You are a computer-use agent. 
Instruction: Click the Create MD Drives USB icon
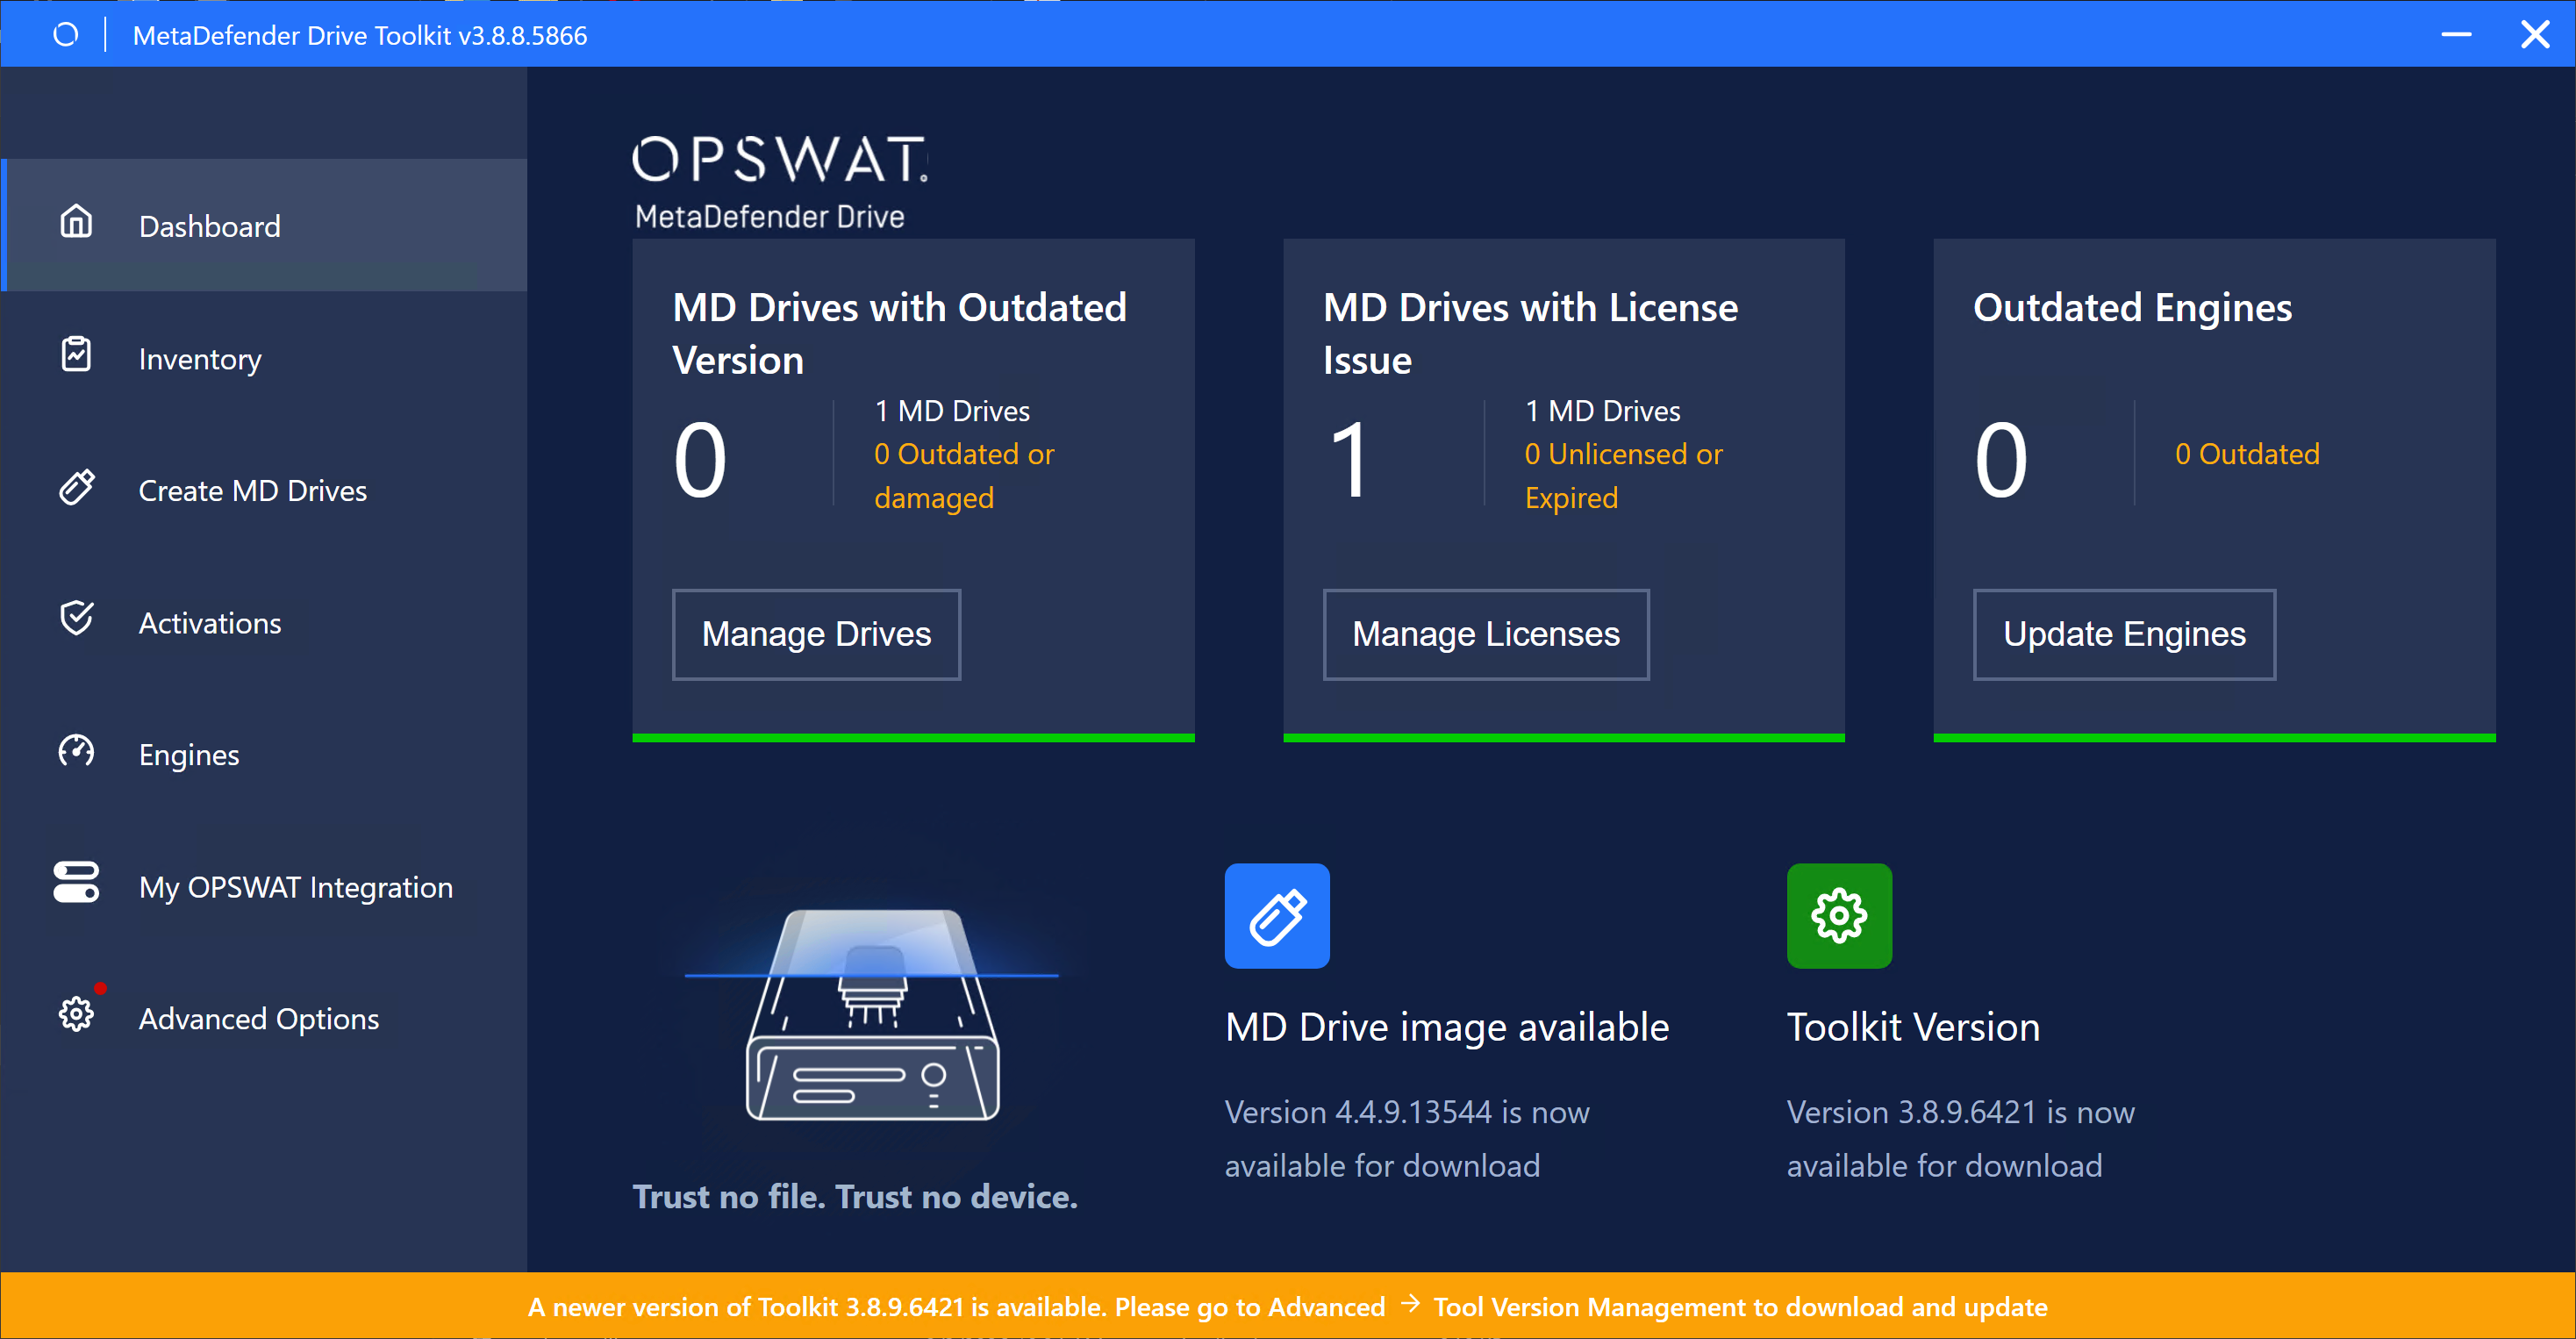[x=76, y=487]
